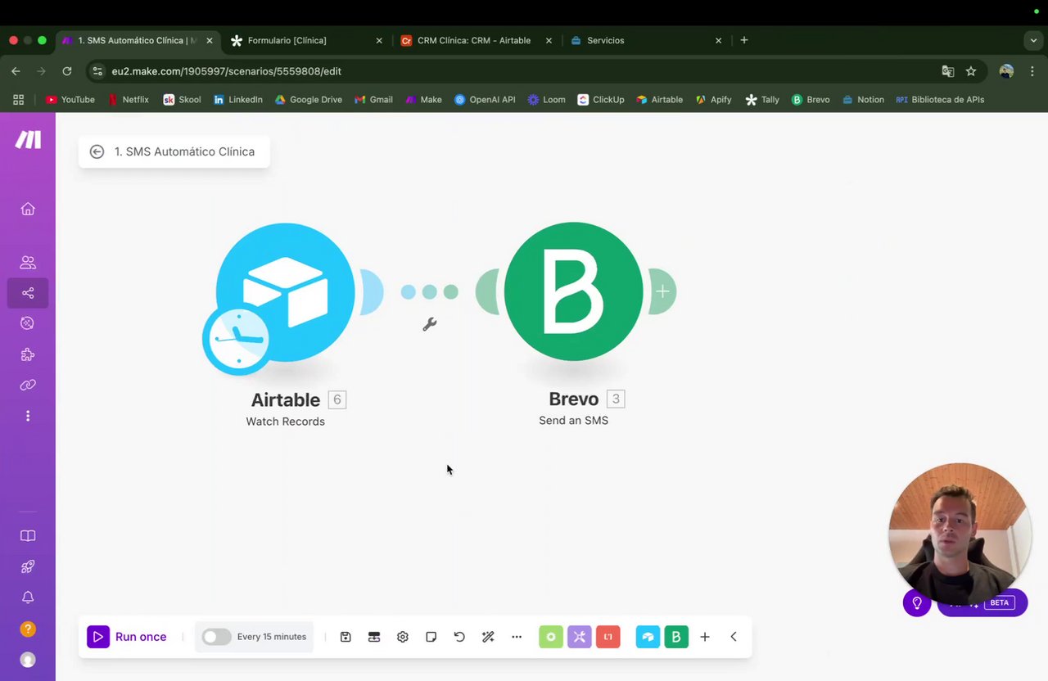Open the OpenAI API bookmark
The height and width of the screenshot is (681, 1048).
click(x=485, y=100)
